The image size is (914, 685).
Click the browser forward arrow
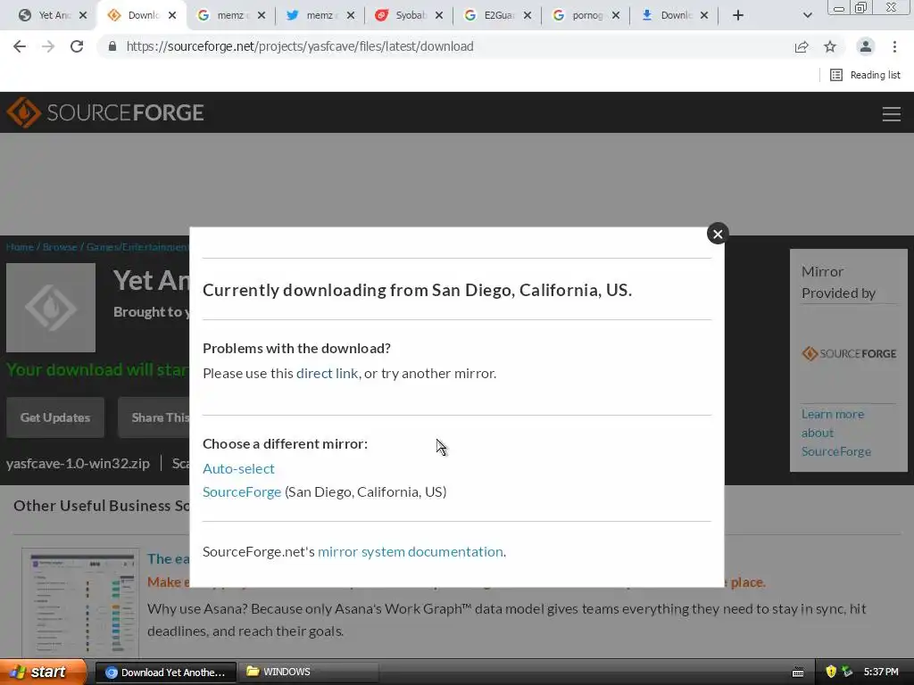tap(48, 46)
